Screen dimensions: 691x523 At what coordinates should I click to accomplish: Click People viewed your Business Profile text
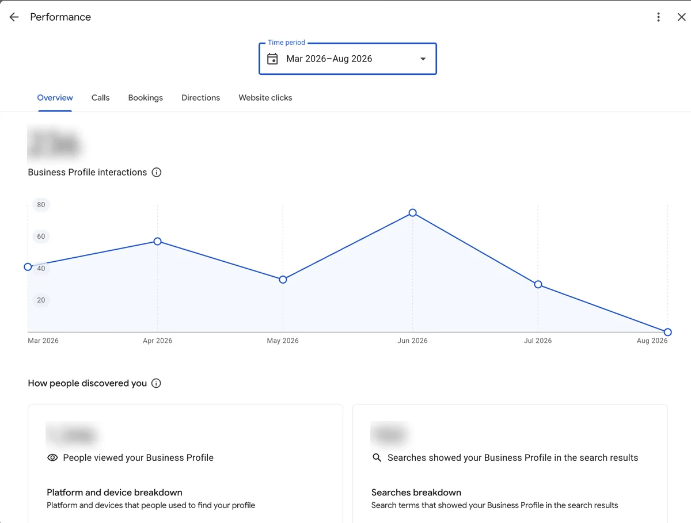coord(138,458)
